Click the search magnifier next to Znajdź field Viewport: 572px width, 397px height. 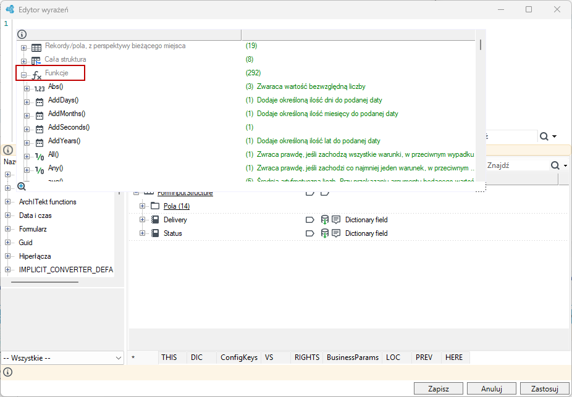point(555,165)
